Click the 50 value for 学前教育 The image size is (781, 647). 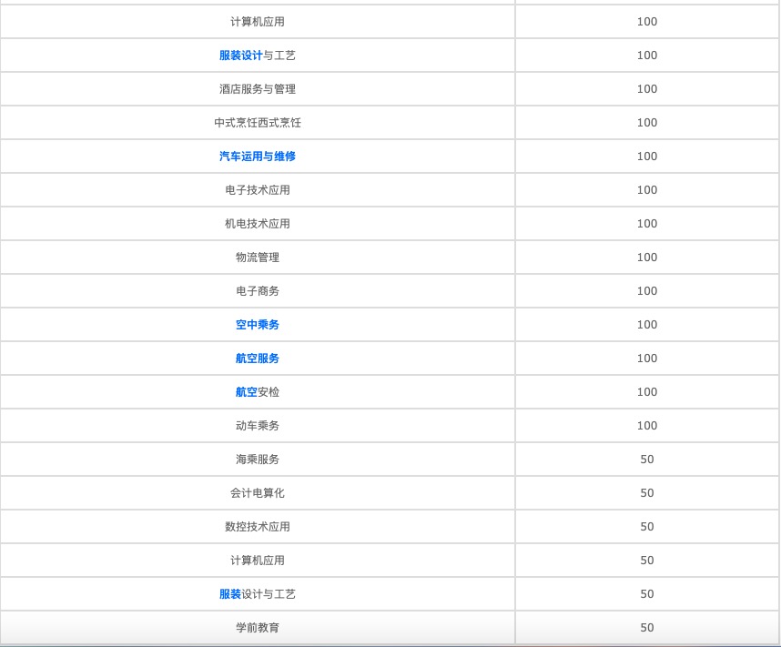[x=647, y=628]
